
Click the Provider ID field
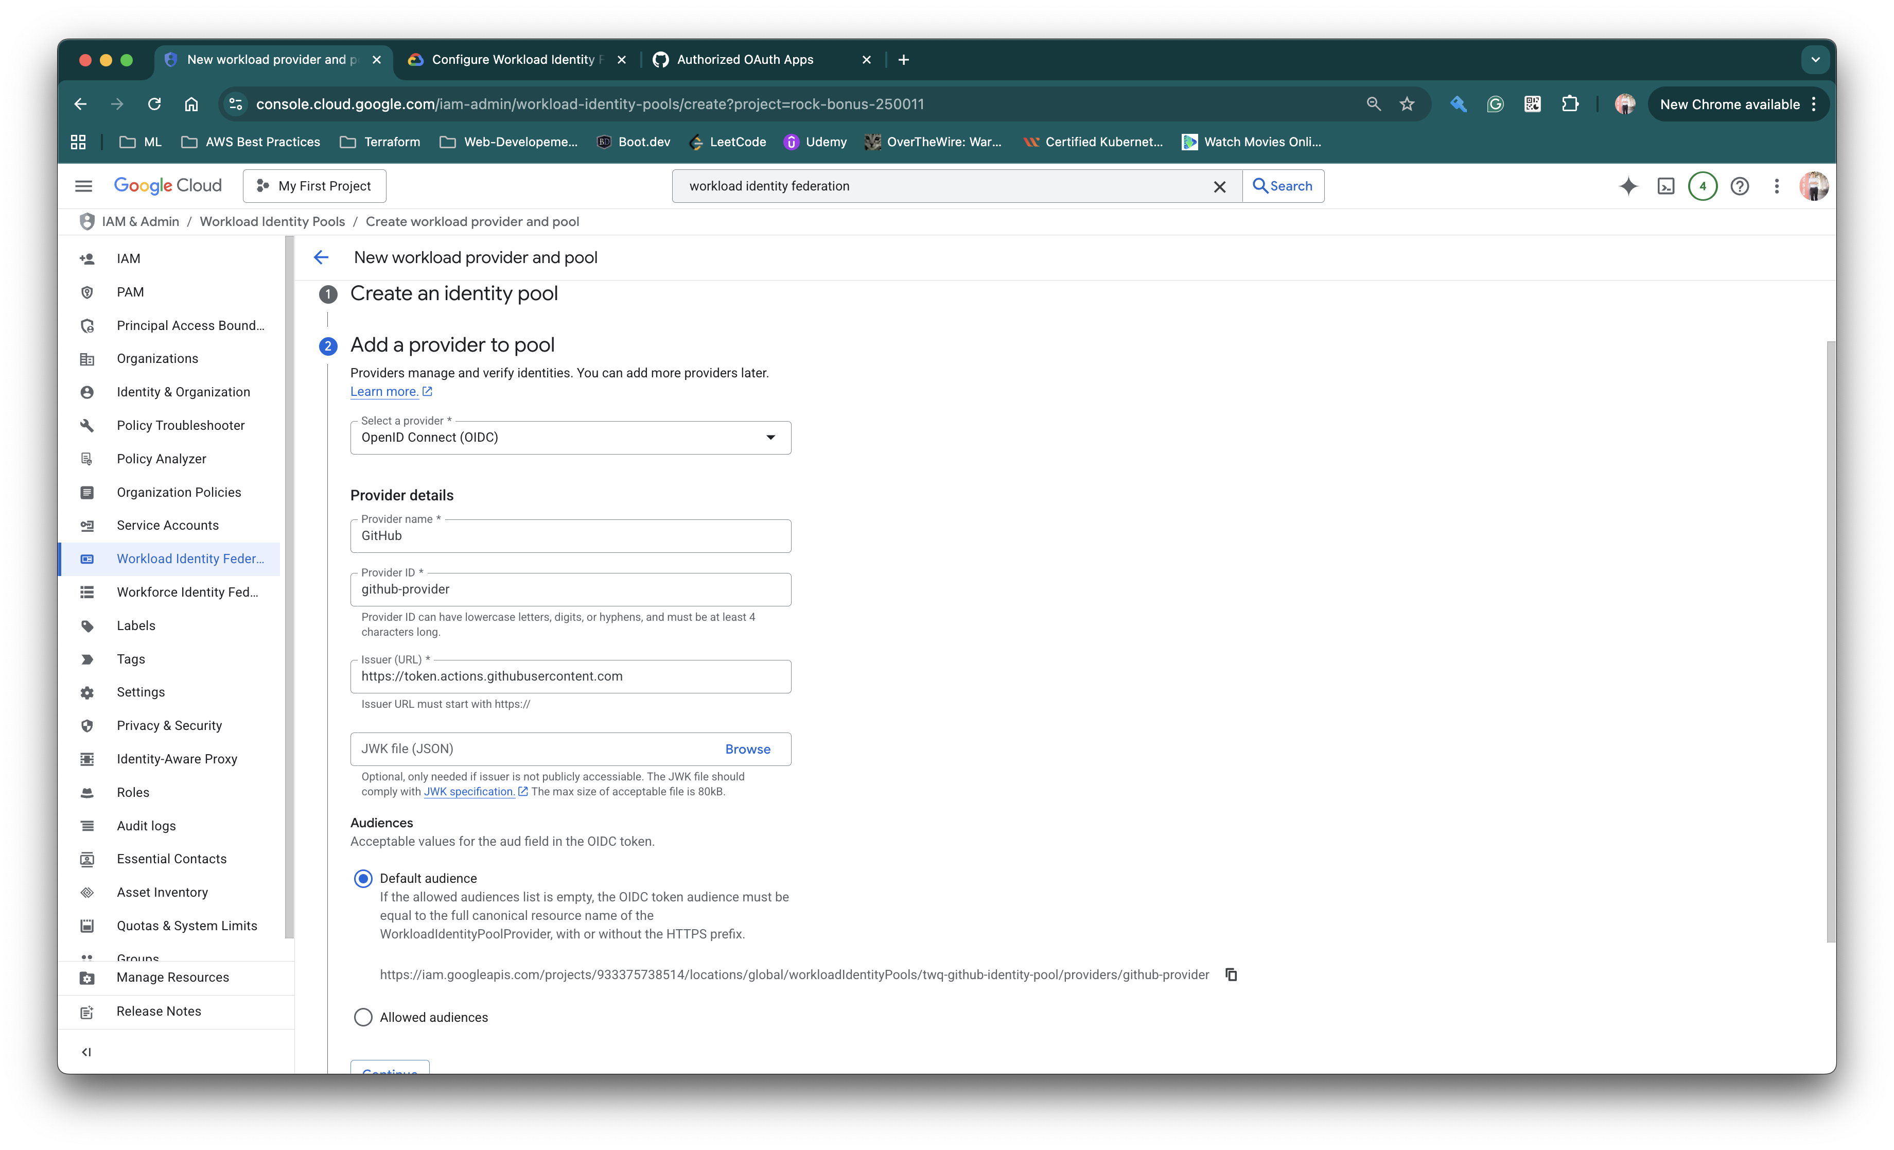pos(570,589)
